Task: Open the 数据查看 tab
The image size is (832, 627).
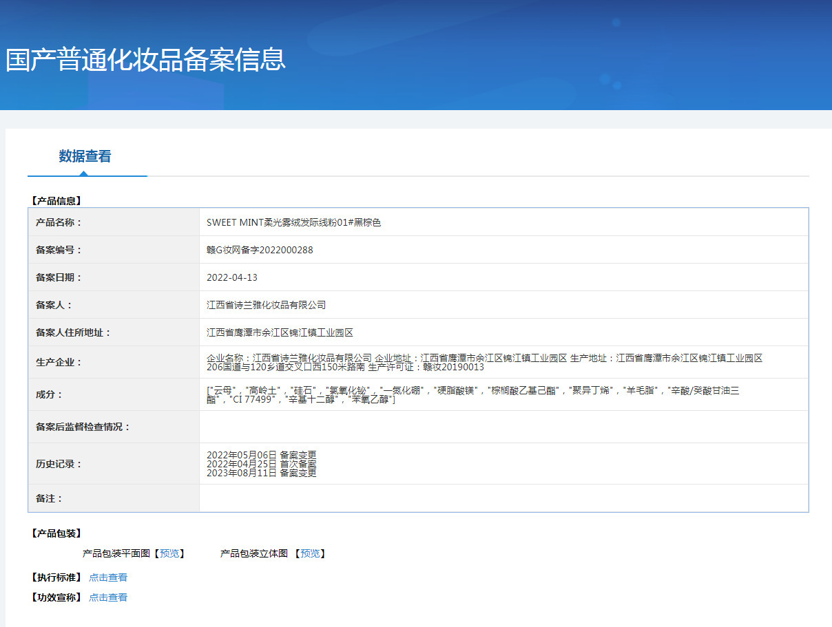Action: click(x=85, y=156)
